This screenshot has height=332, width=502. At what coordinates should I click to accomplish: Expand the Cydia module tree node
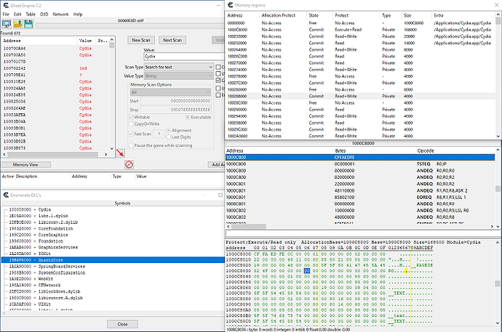[5, 210]
